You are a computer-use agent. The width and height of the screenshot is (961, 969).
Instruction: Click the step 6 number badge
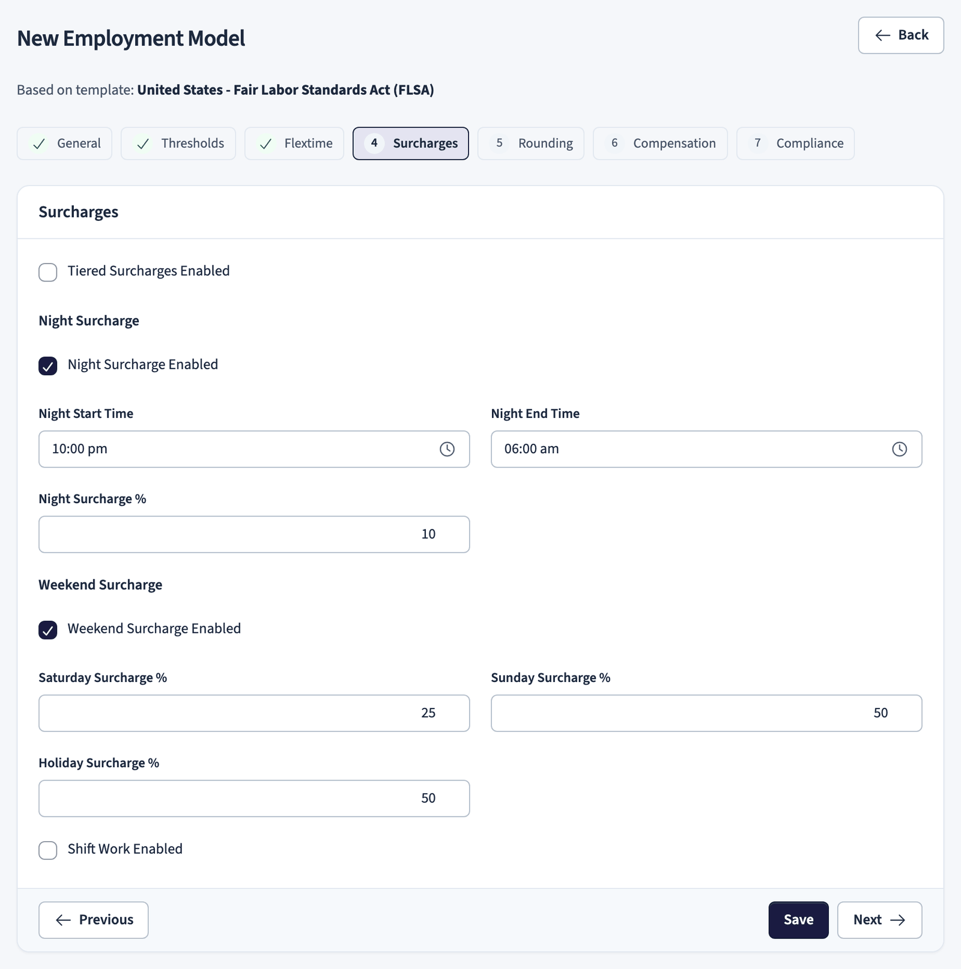click(614, 143)
